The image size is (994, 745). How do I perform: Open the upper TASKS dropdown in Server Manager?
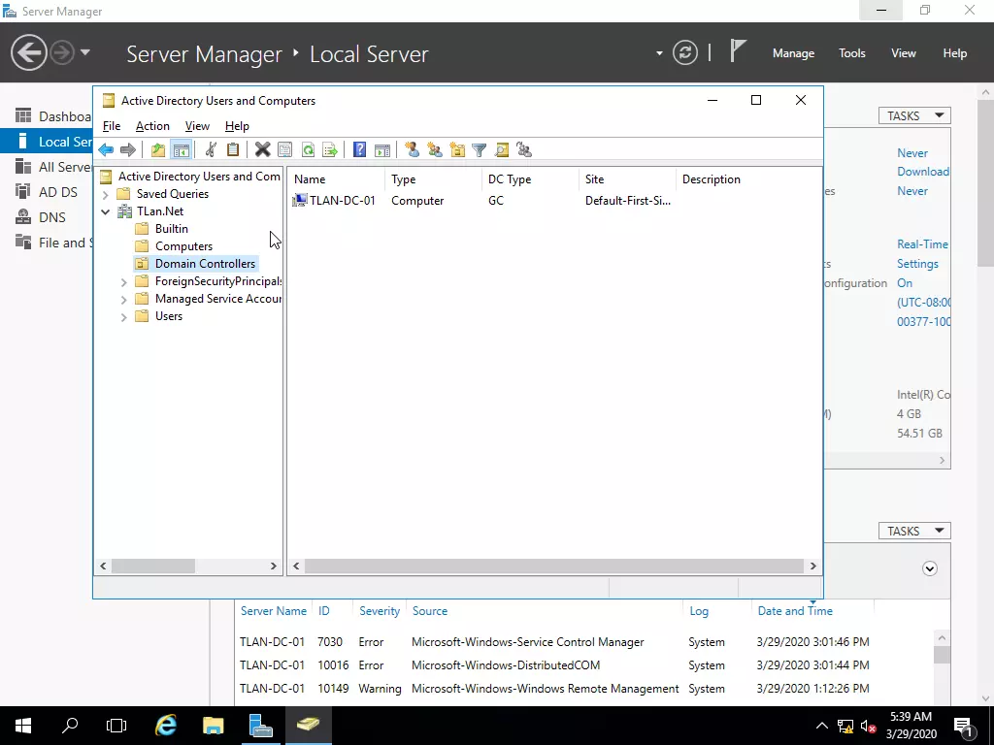pyautogui.click(x=914, y=116)
